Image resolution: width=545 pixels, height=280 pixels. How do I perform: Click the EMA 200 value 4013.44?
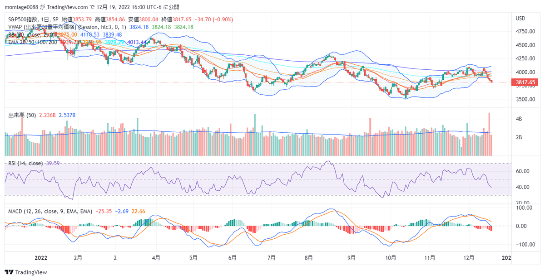pyautogui.click(x=137, y=42)
